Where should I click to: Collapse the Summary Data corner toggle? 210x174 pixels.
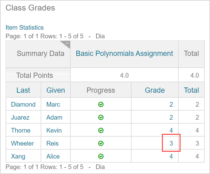pyautogui.click(x=67, y=44)
